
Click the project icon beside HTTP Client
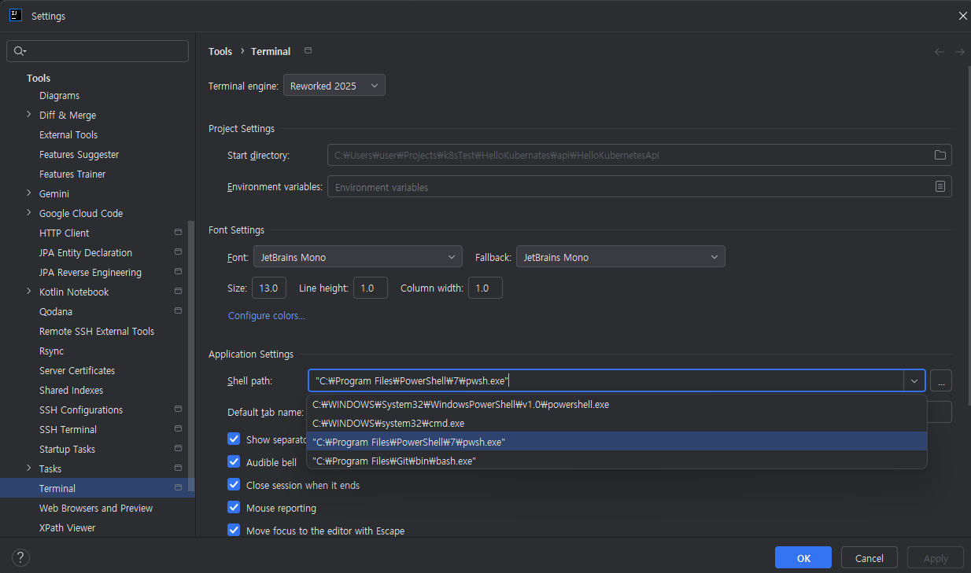tap(178, 233)
